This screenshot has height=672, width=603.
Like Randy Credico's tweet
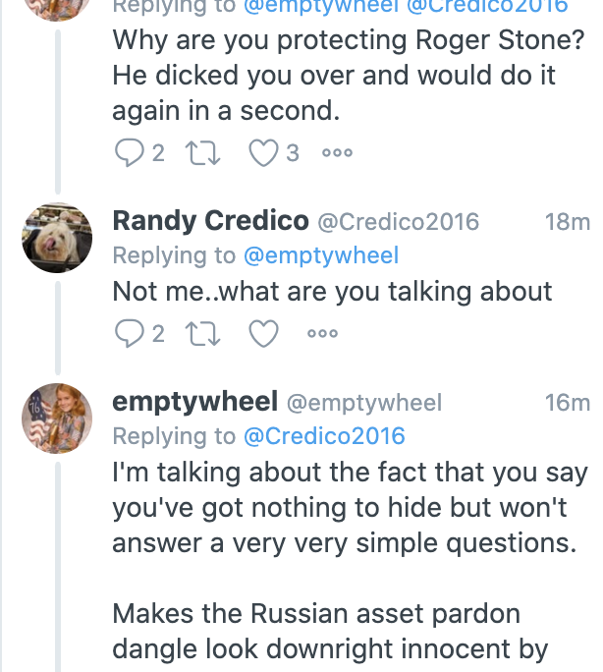pos(262,334)
